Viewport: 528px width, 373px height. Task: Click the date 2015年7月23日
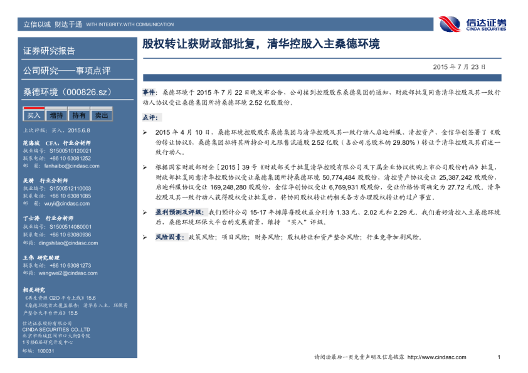[459, 66]
